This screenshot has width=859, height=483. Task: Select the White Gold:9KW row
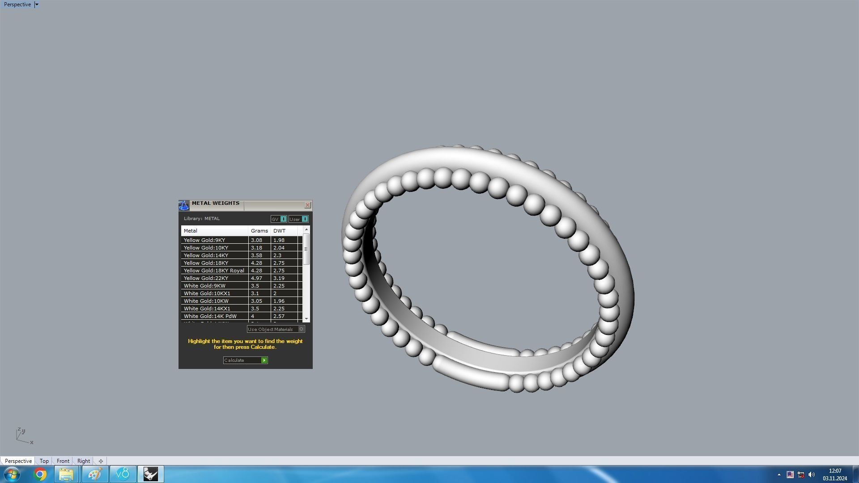click(x=242, y=286)
